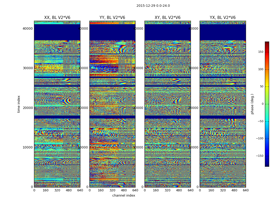Click the '30000' y-tick of XX plot
The height and width of the screenshot is (208, 273).
point(28,68)
